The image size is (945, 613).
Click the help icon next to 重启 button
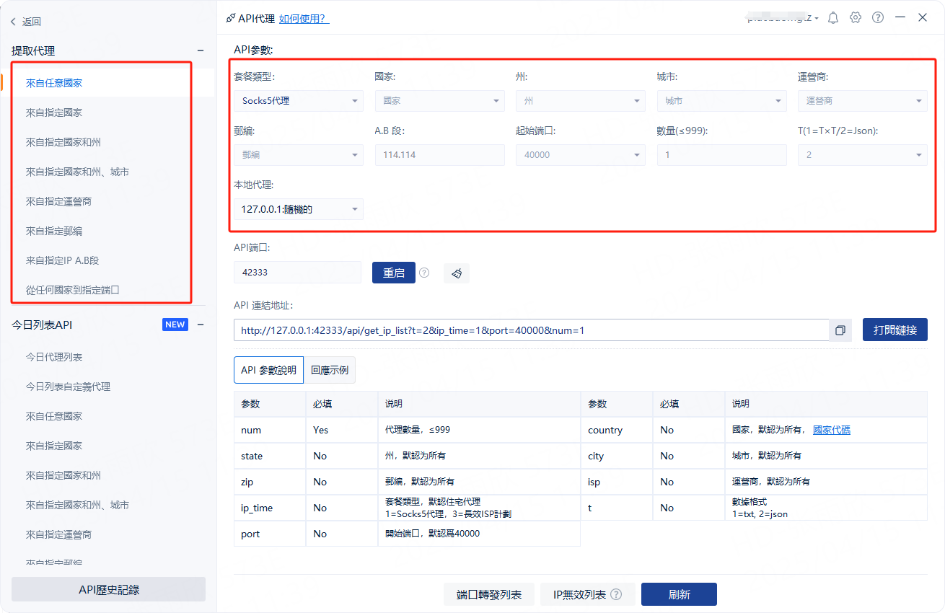pos(424,273)
